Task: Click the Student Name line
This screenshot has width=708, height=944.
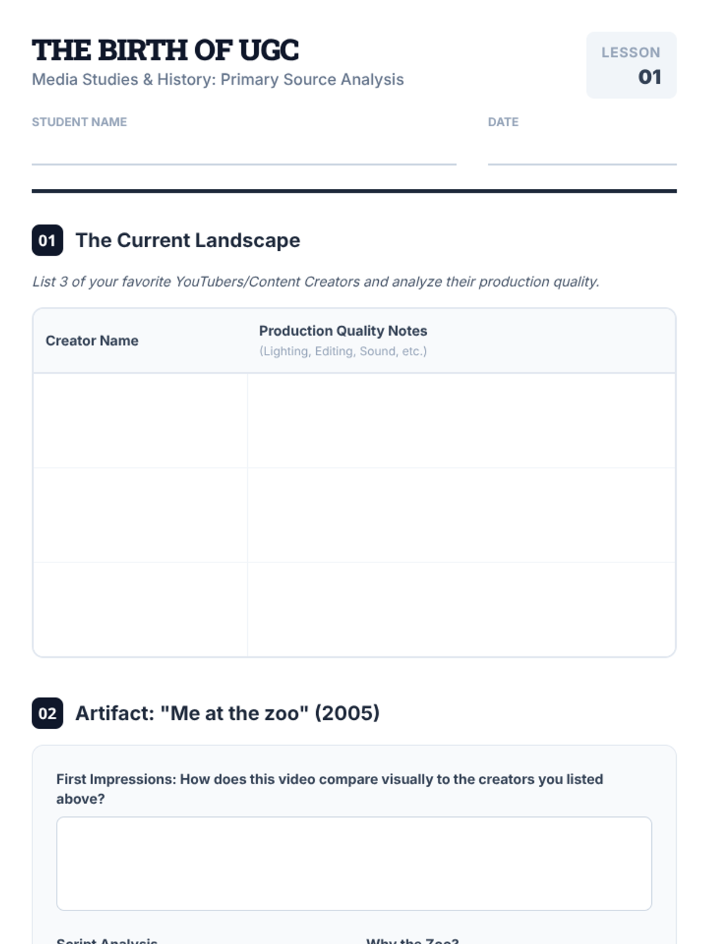Action: 244,153
